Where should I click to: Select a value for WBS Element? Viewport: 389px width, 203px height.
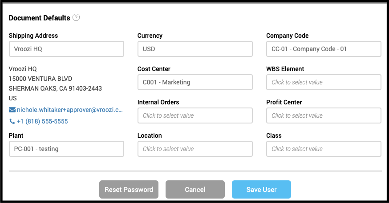pos(324,82)
